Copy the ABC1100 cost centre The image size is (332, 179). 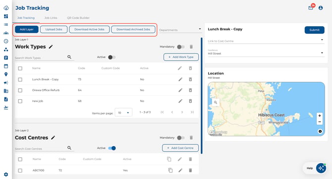(x=170, y=170)
